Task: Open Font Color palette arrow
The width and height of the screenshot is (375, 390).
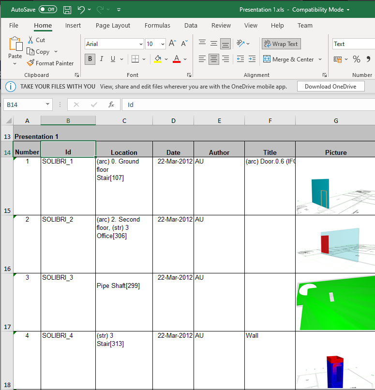Action: (x=185, y=59)
